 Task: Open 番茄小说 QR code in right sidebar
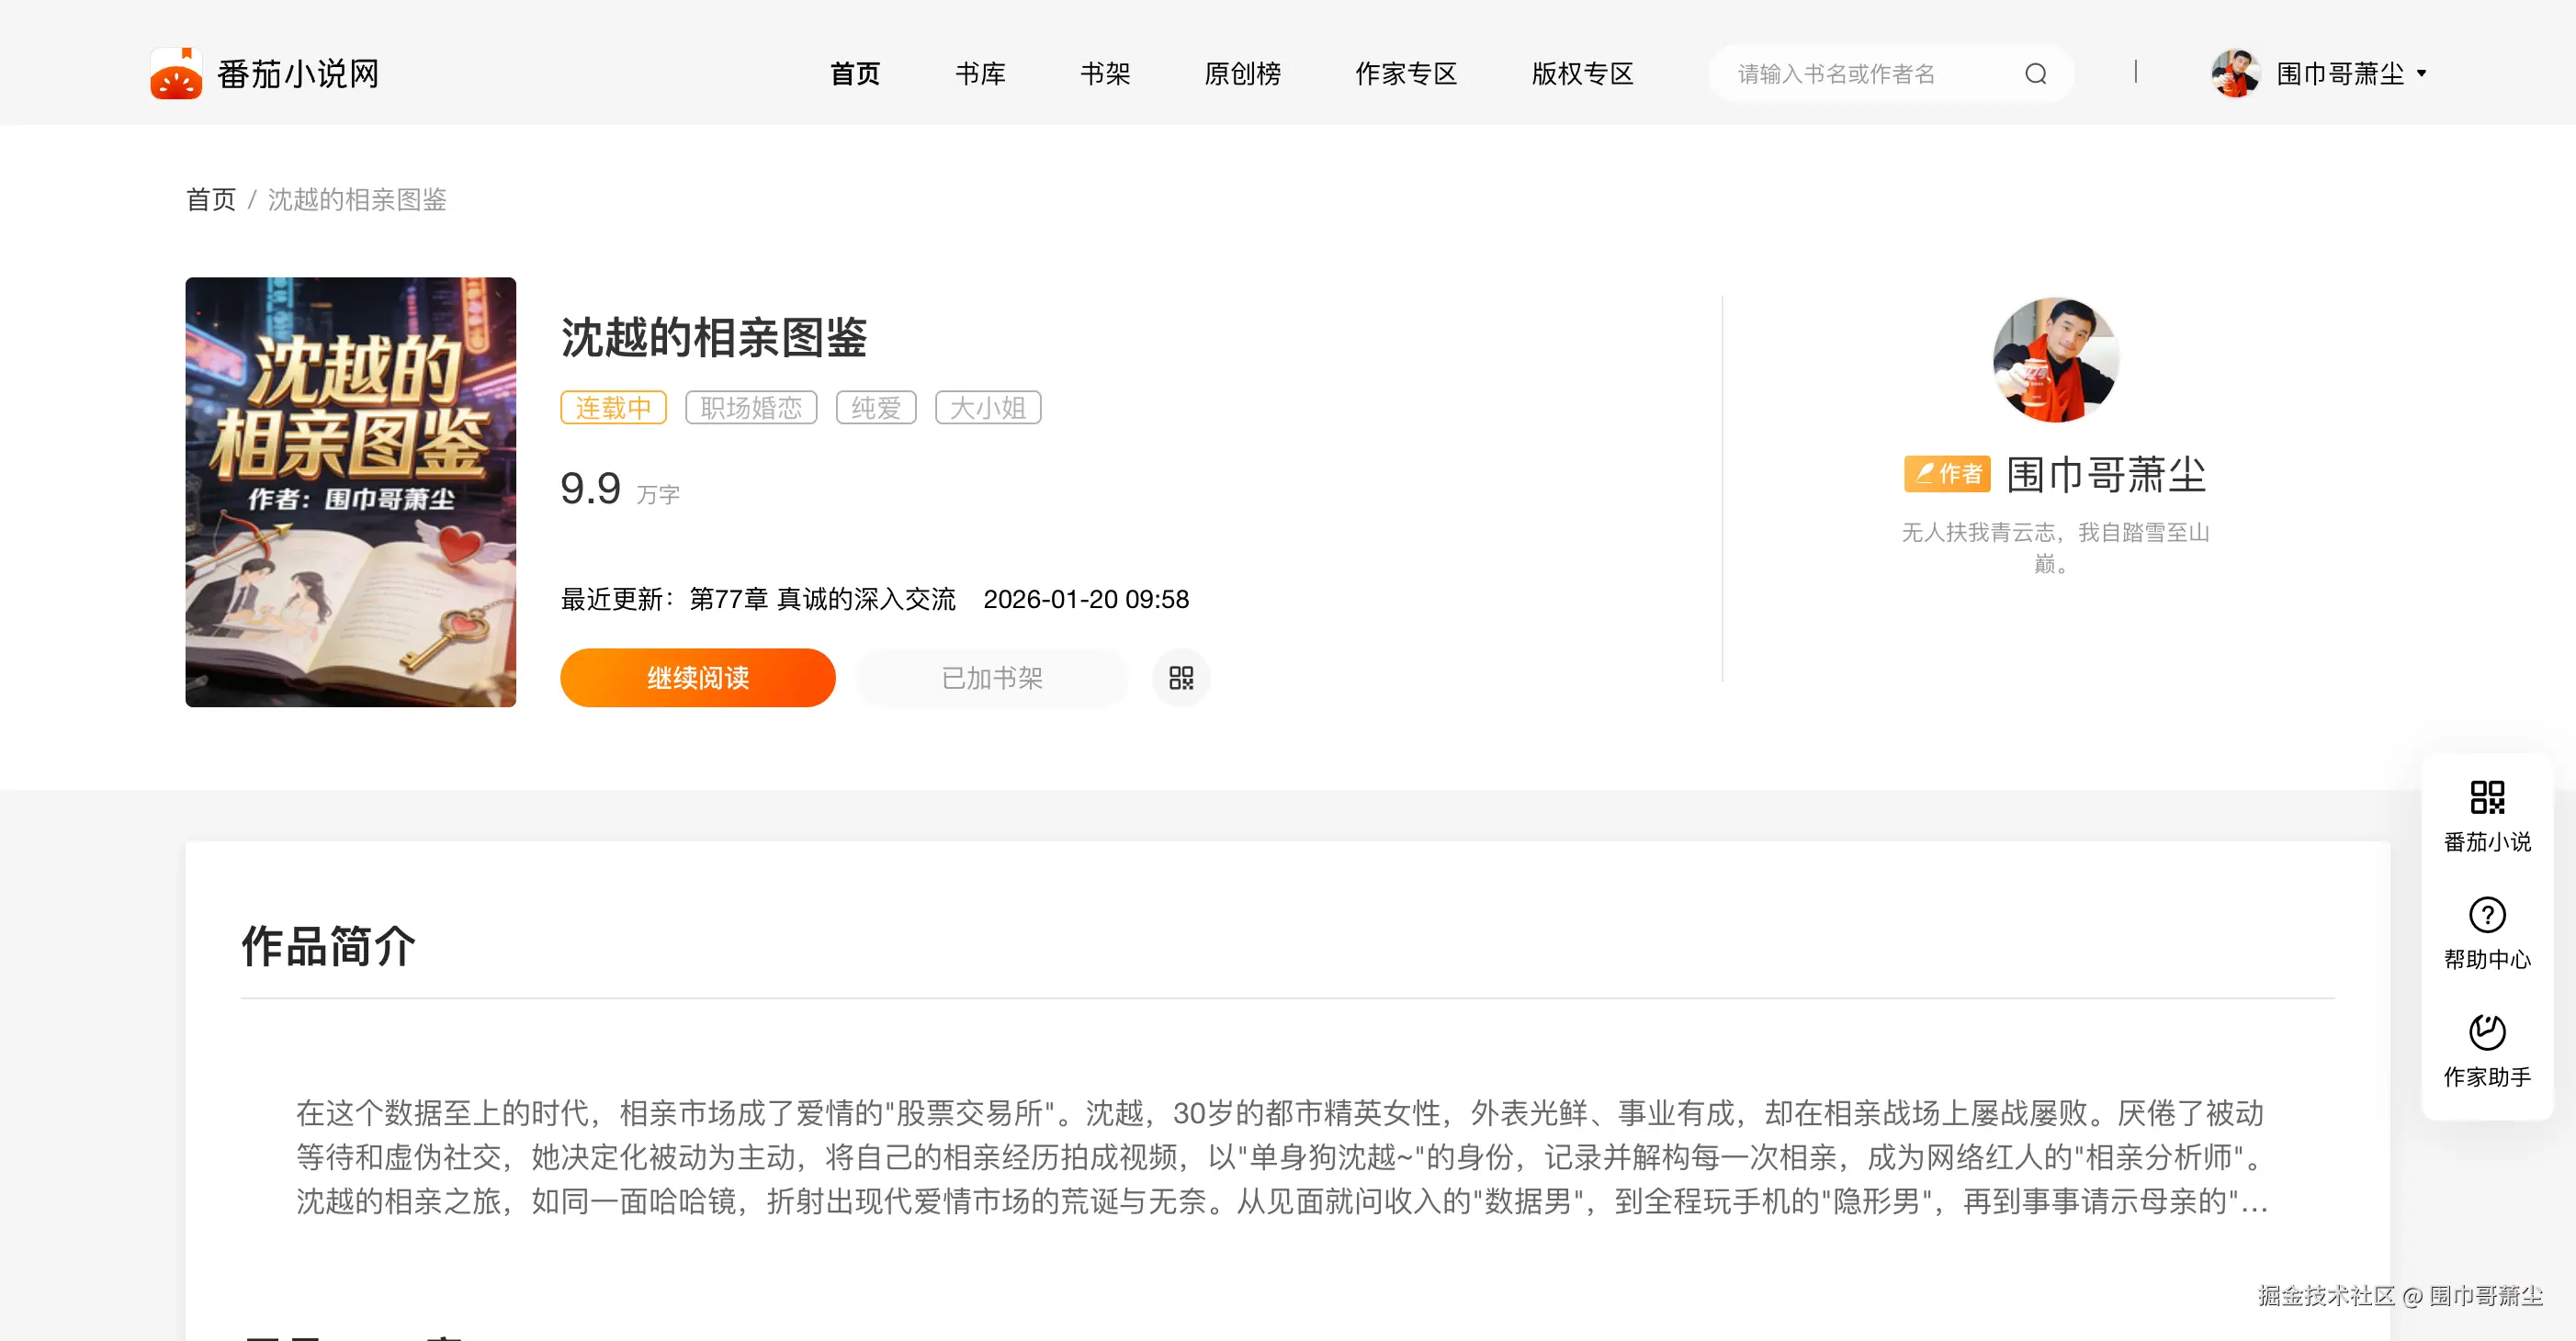coord(2487,800)
